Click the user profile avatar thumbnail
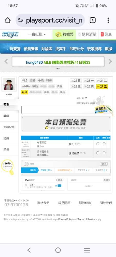Image resolution: width=116 pixels, height=257 pixels. click(x=9, y=84)
